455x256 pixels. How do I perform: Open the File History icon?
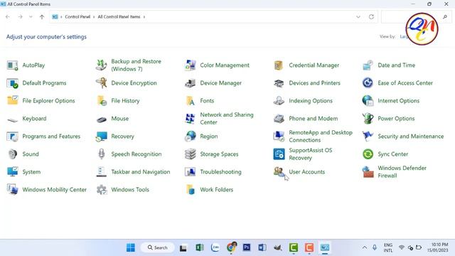tap(102, 101)
